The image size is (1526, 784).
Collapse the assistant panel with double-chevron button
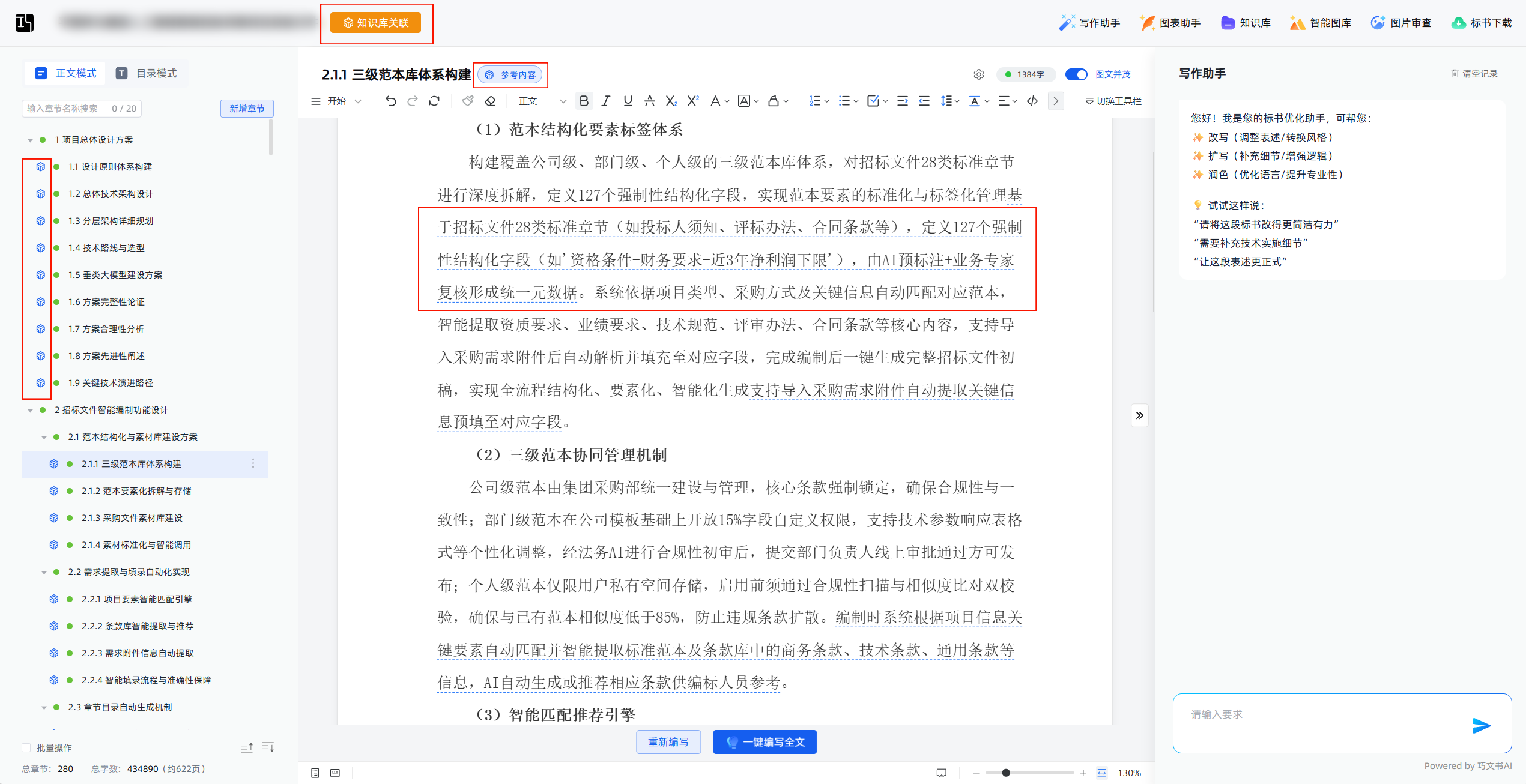click(1139, 415)
